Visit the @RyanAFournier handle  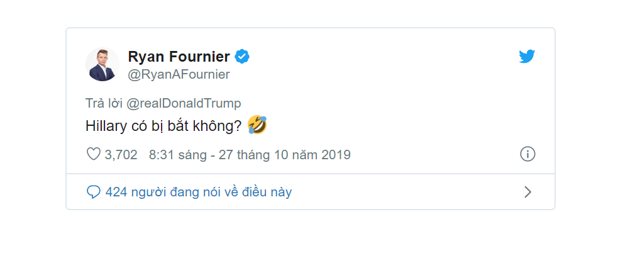tap(179, 74)
